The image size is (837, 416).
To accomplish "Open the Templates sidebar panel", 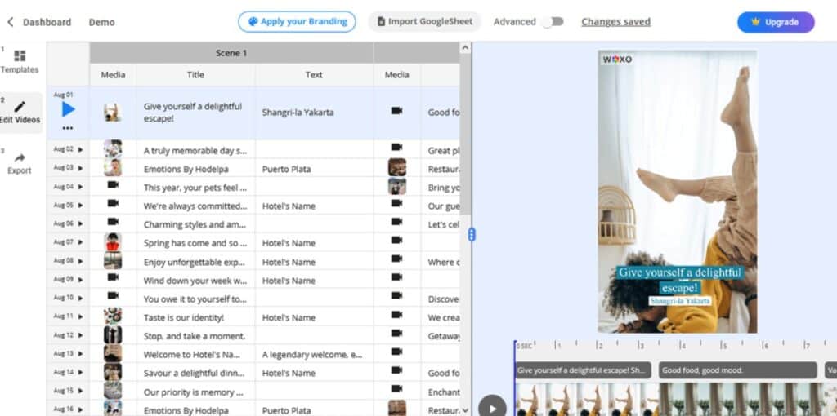I will pos(20,56).
